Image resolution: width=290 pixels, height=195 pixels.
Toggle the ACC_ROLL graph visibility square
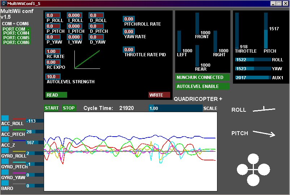[5, 118]
